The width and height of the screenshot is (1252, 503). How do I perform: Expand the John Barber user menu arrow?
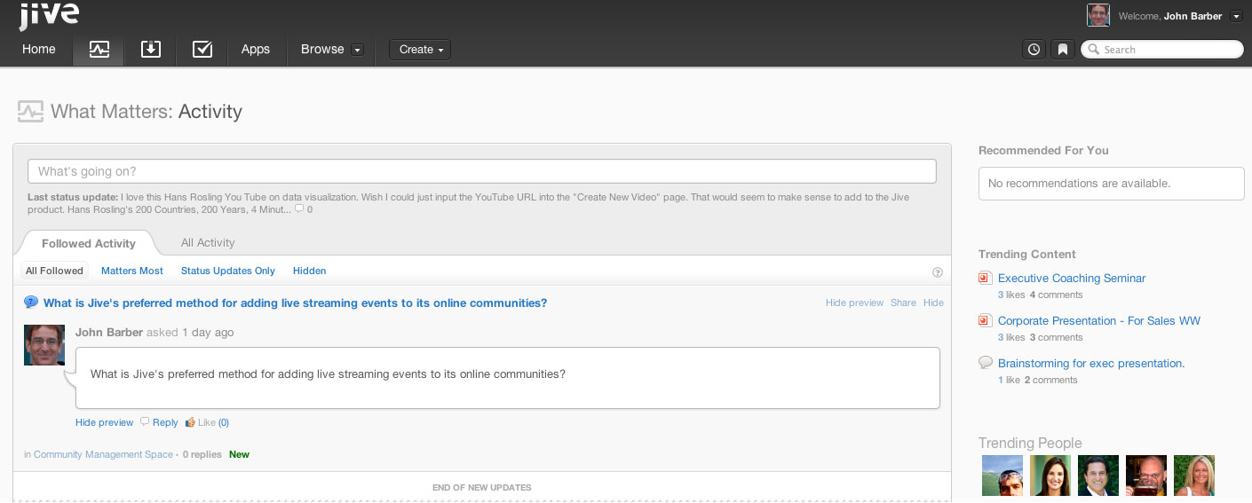(1236, 16)
